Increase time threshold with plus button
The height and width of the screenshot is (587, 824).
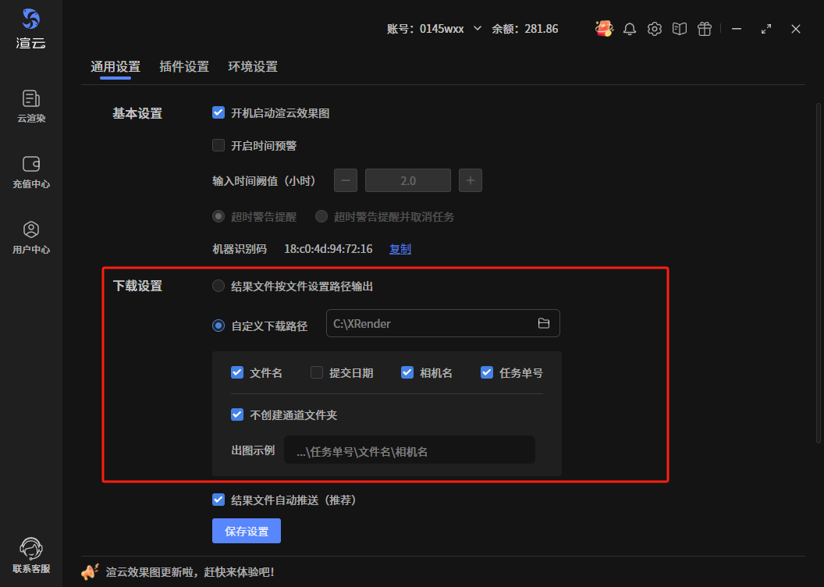pos(471,180)
